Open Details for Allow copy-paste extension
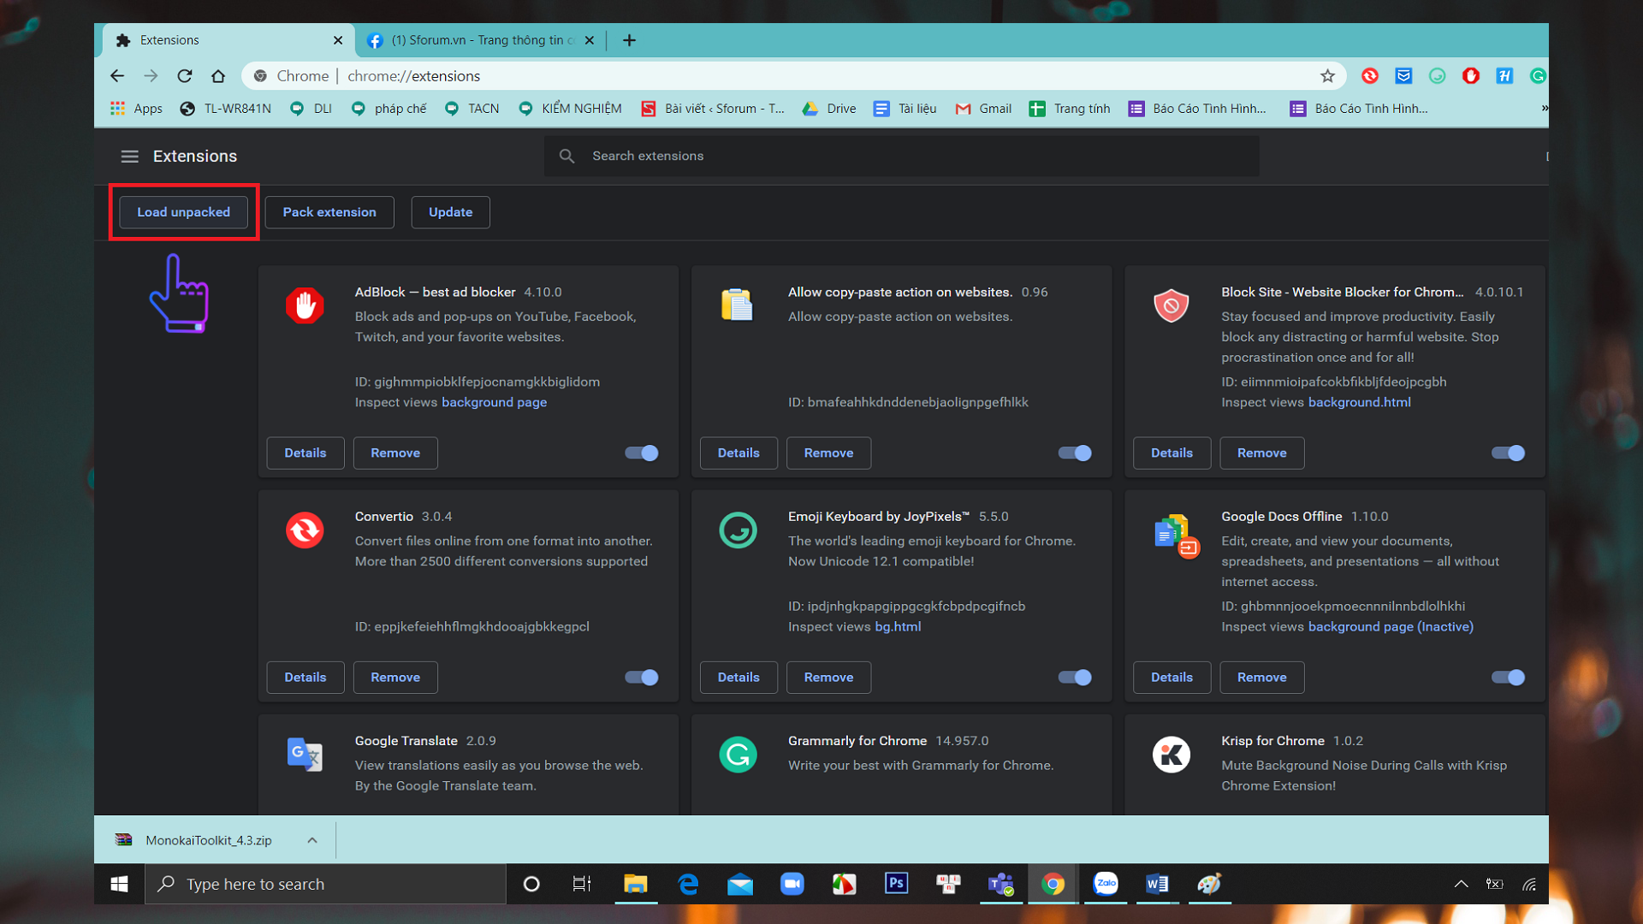1643x924 pixels. click(738, 453)
